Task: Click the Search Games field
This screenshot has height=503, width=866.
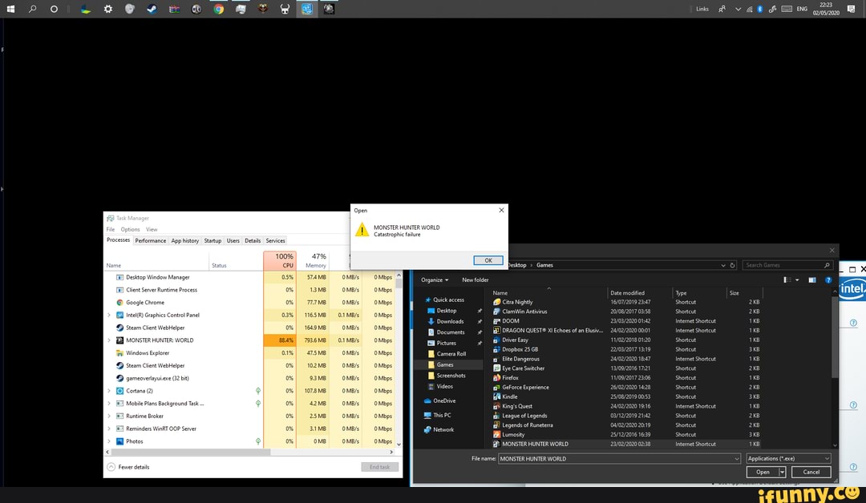Action: click(x=787, y=265)
